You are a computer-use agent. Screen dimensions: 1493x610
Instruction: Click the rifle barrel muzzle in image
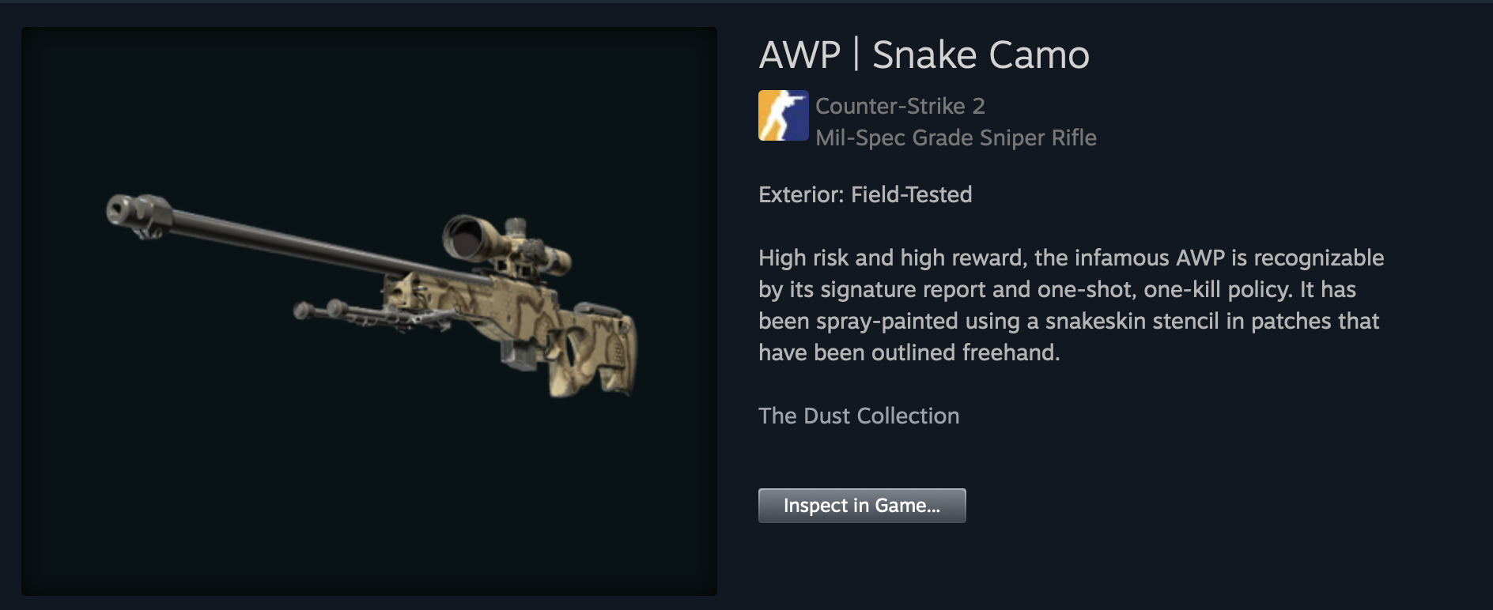coord(127,212)
